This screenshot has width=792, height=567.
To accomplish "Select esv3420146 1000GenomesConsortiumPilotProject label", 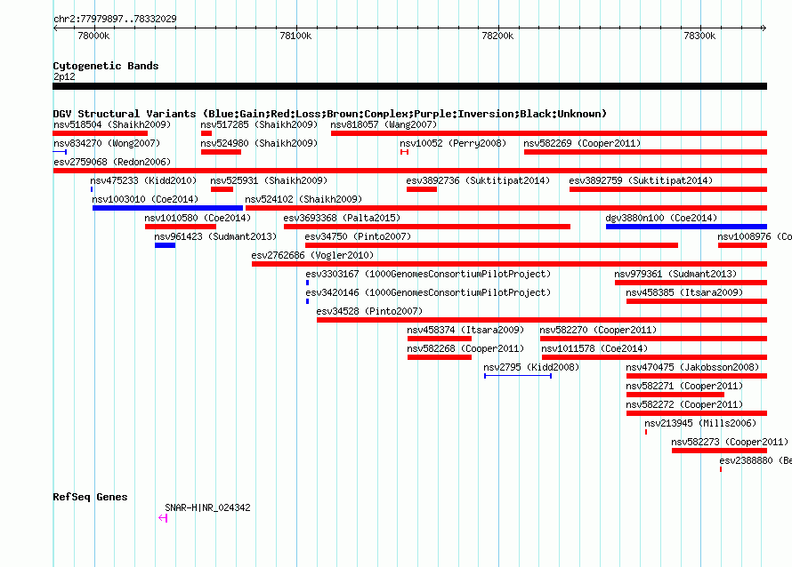I will [428, 292].
